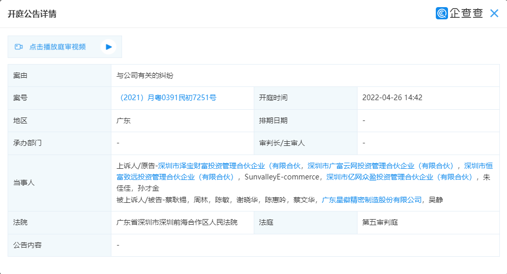Click the court name 广东省深圳市深圳前海合作区人民法院
The width and height of the screenshot is (507, 274).
[x=177, y=222]
